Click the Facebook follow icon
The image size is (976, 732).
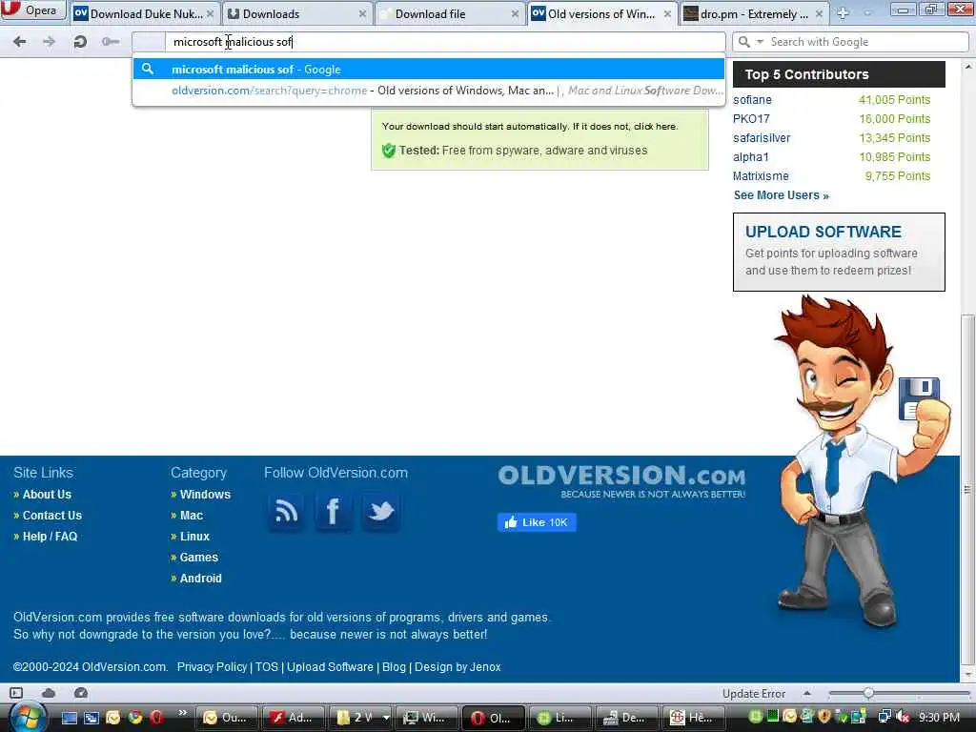(334, 512)
